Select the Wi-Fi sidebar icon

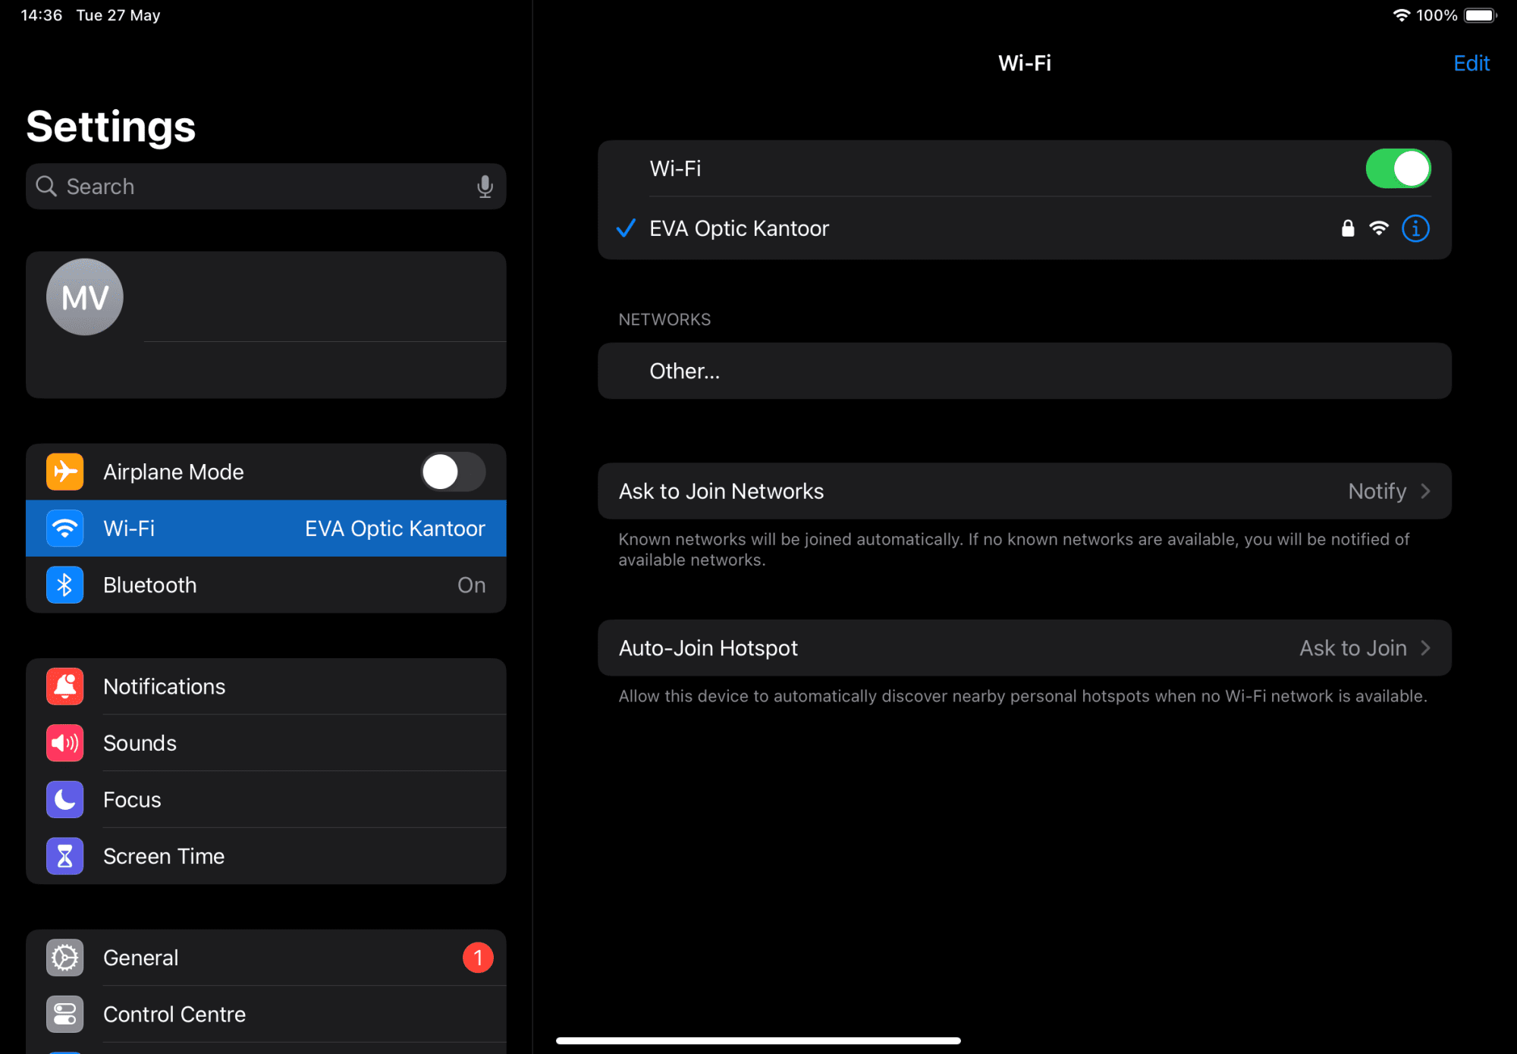[x=65, y=529]
